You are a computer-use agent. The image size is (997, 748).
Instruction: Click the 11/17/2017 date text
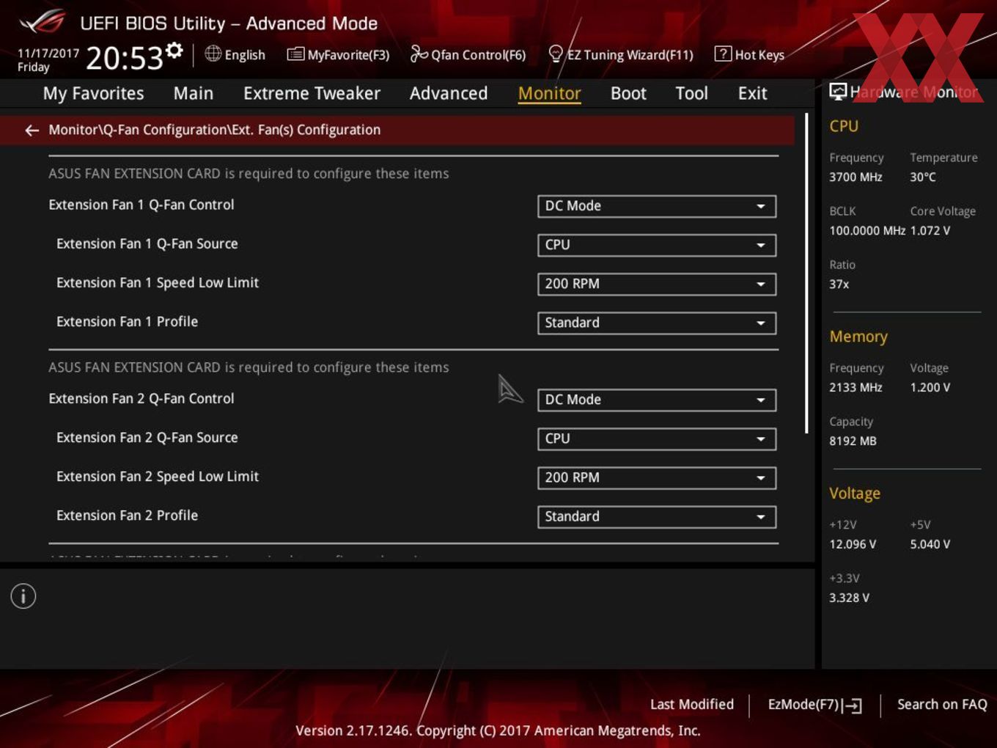[x=48, y=53]
